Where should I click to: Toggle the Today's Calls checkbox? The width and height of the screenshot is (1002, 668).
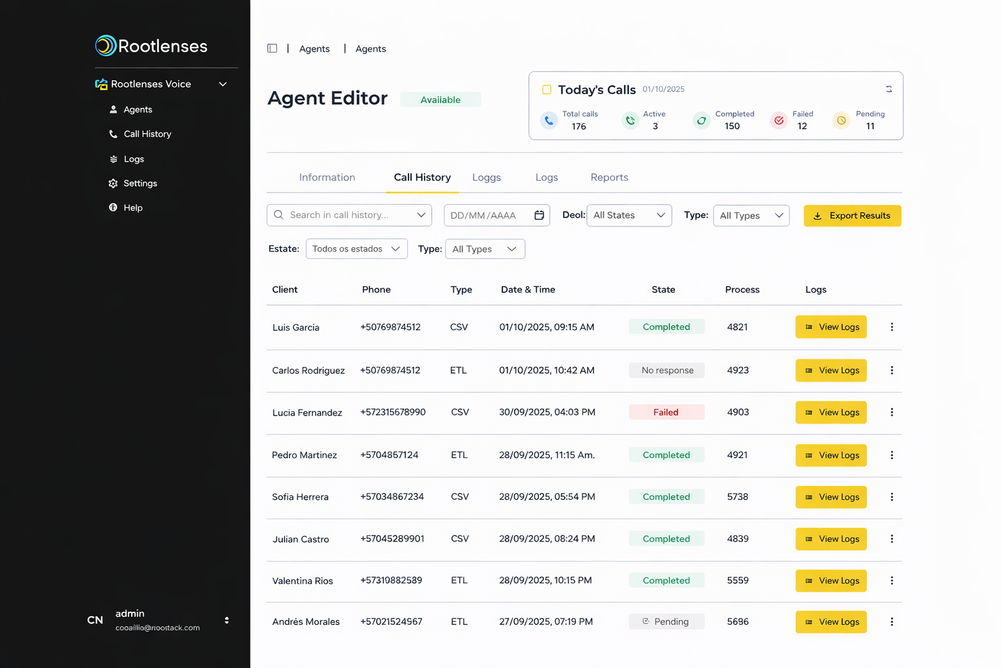click(547, 90)
